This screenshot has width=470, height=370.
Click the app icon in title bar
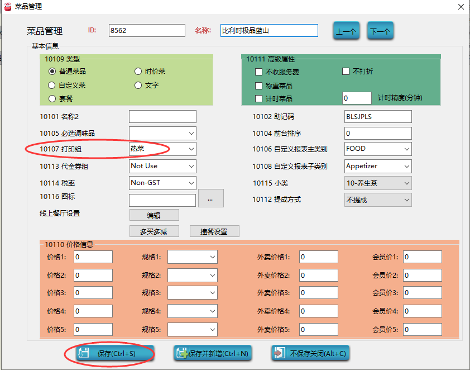click(7, 7)
